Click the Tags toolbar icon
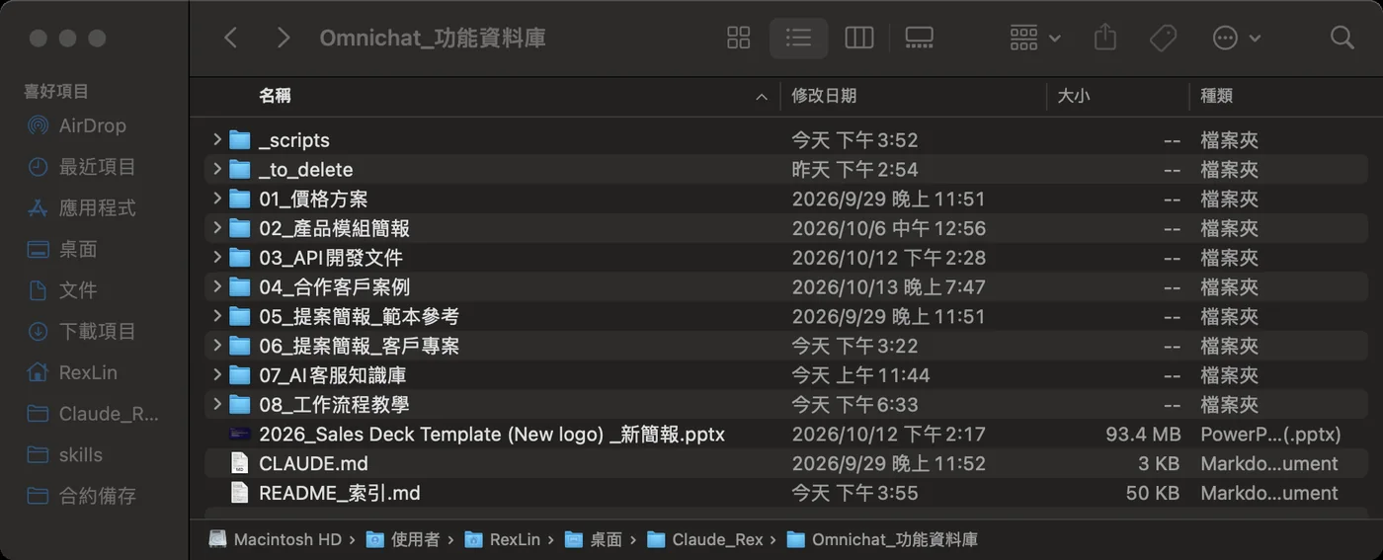Viewport: 1383px width, 560px height. point(1163,38)
